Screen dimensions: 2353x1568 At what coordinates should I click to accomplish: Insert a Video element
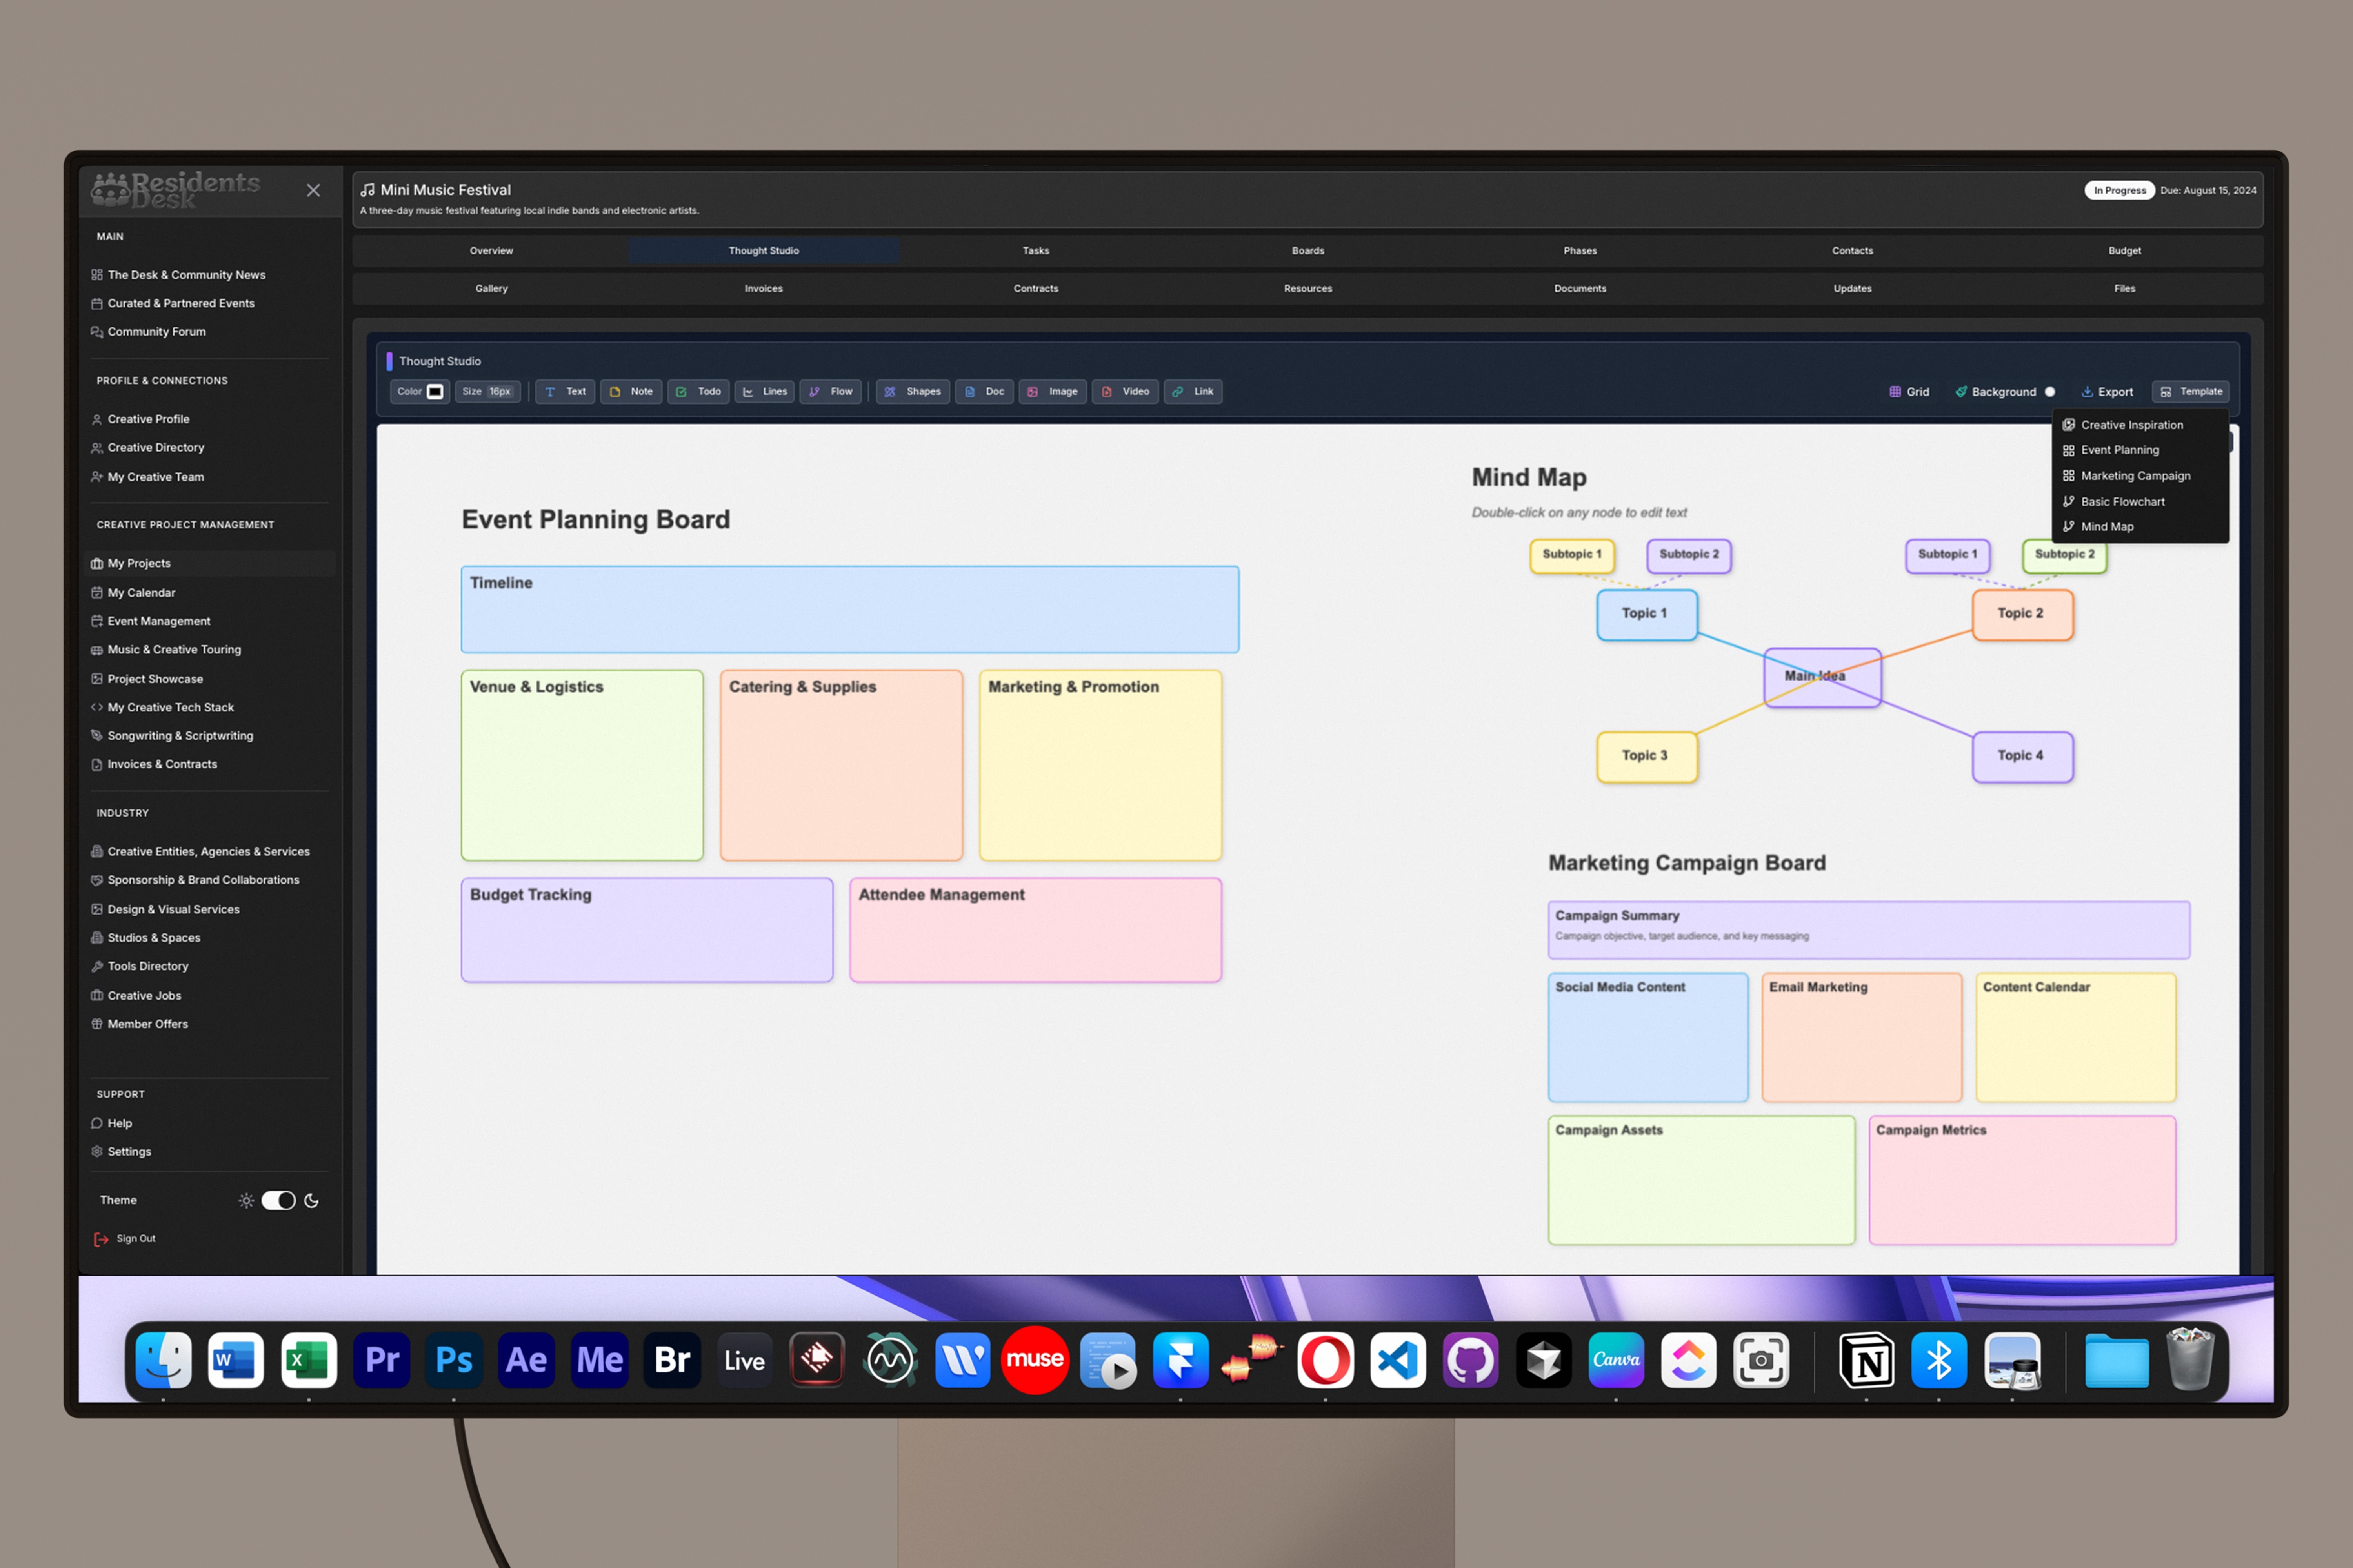tap(1126, 392)
